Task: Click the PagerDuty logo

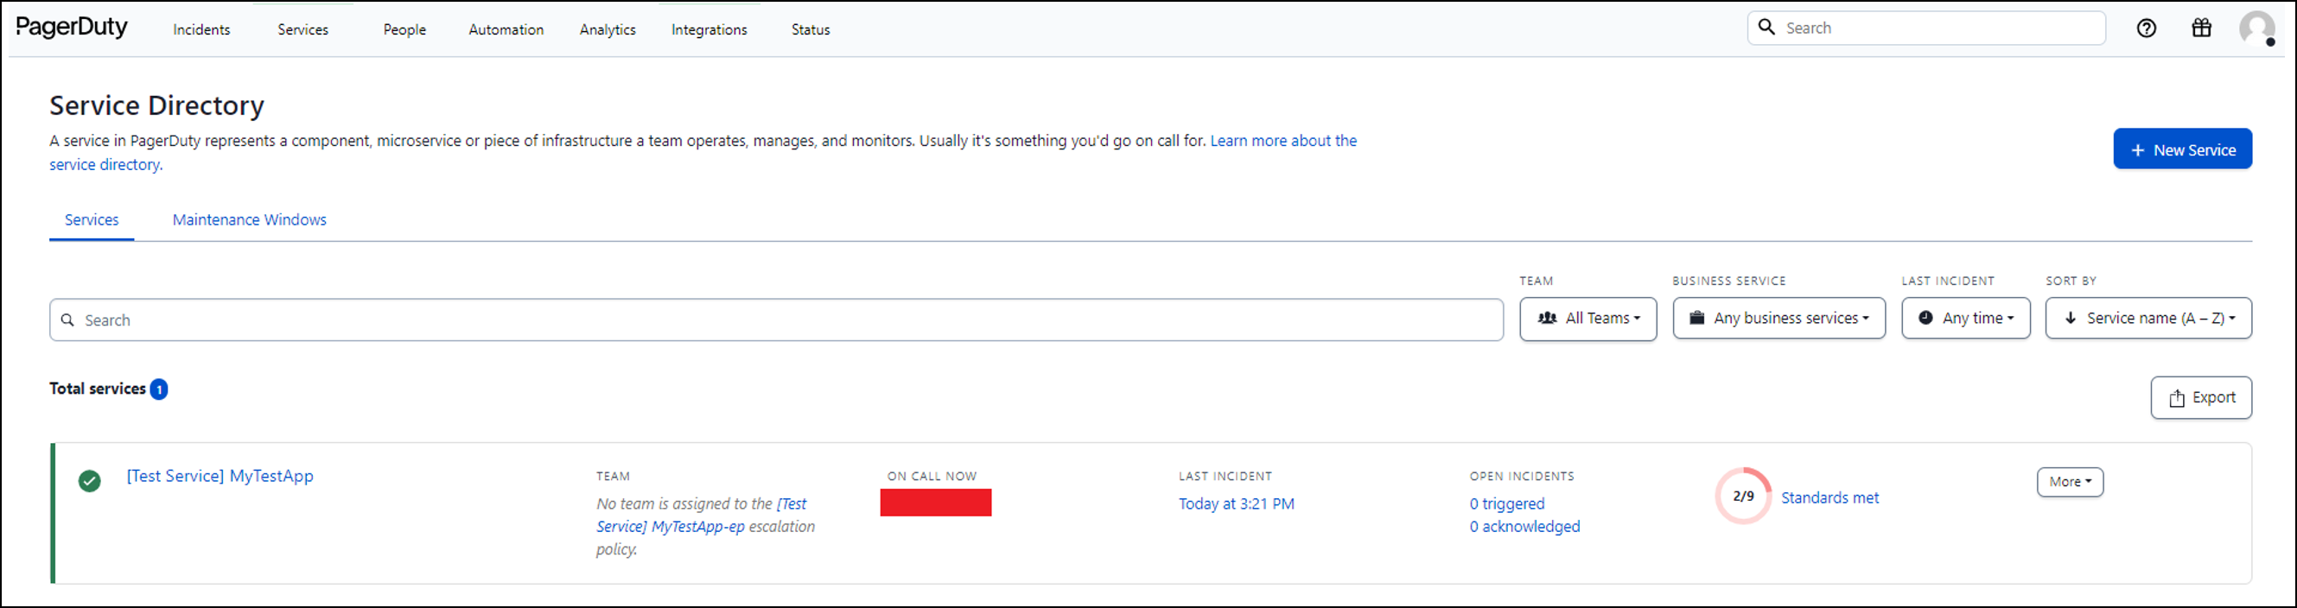Action: pyautogui.click(x=72, y=28)
